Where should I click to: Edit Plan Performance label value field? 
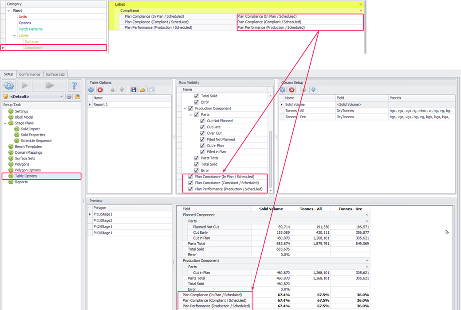tap(300, 27)
